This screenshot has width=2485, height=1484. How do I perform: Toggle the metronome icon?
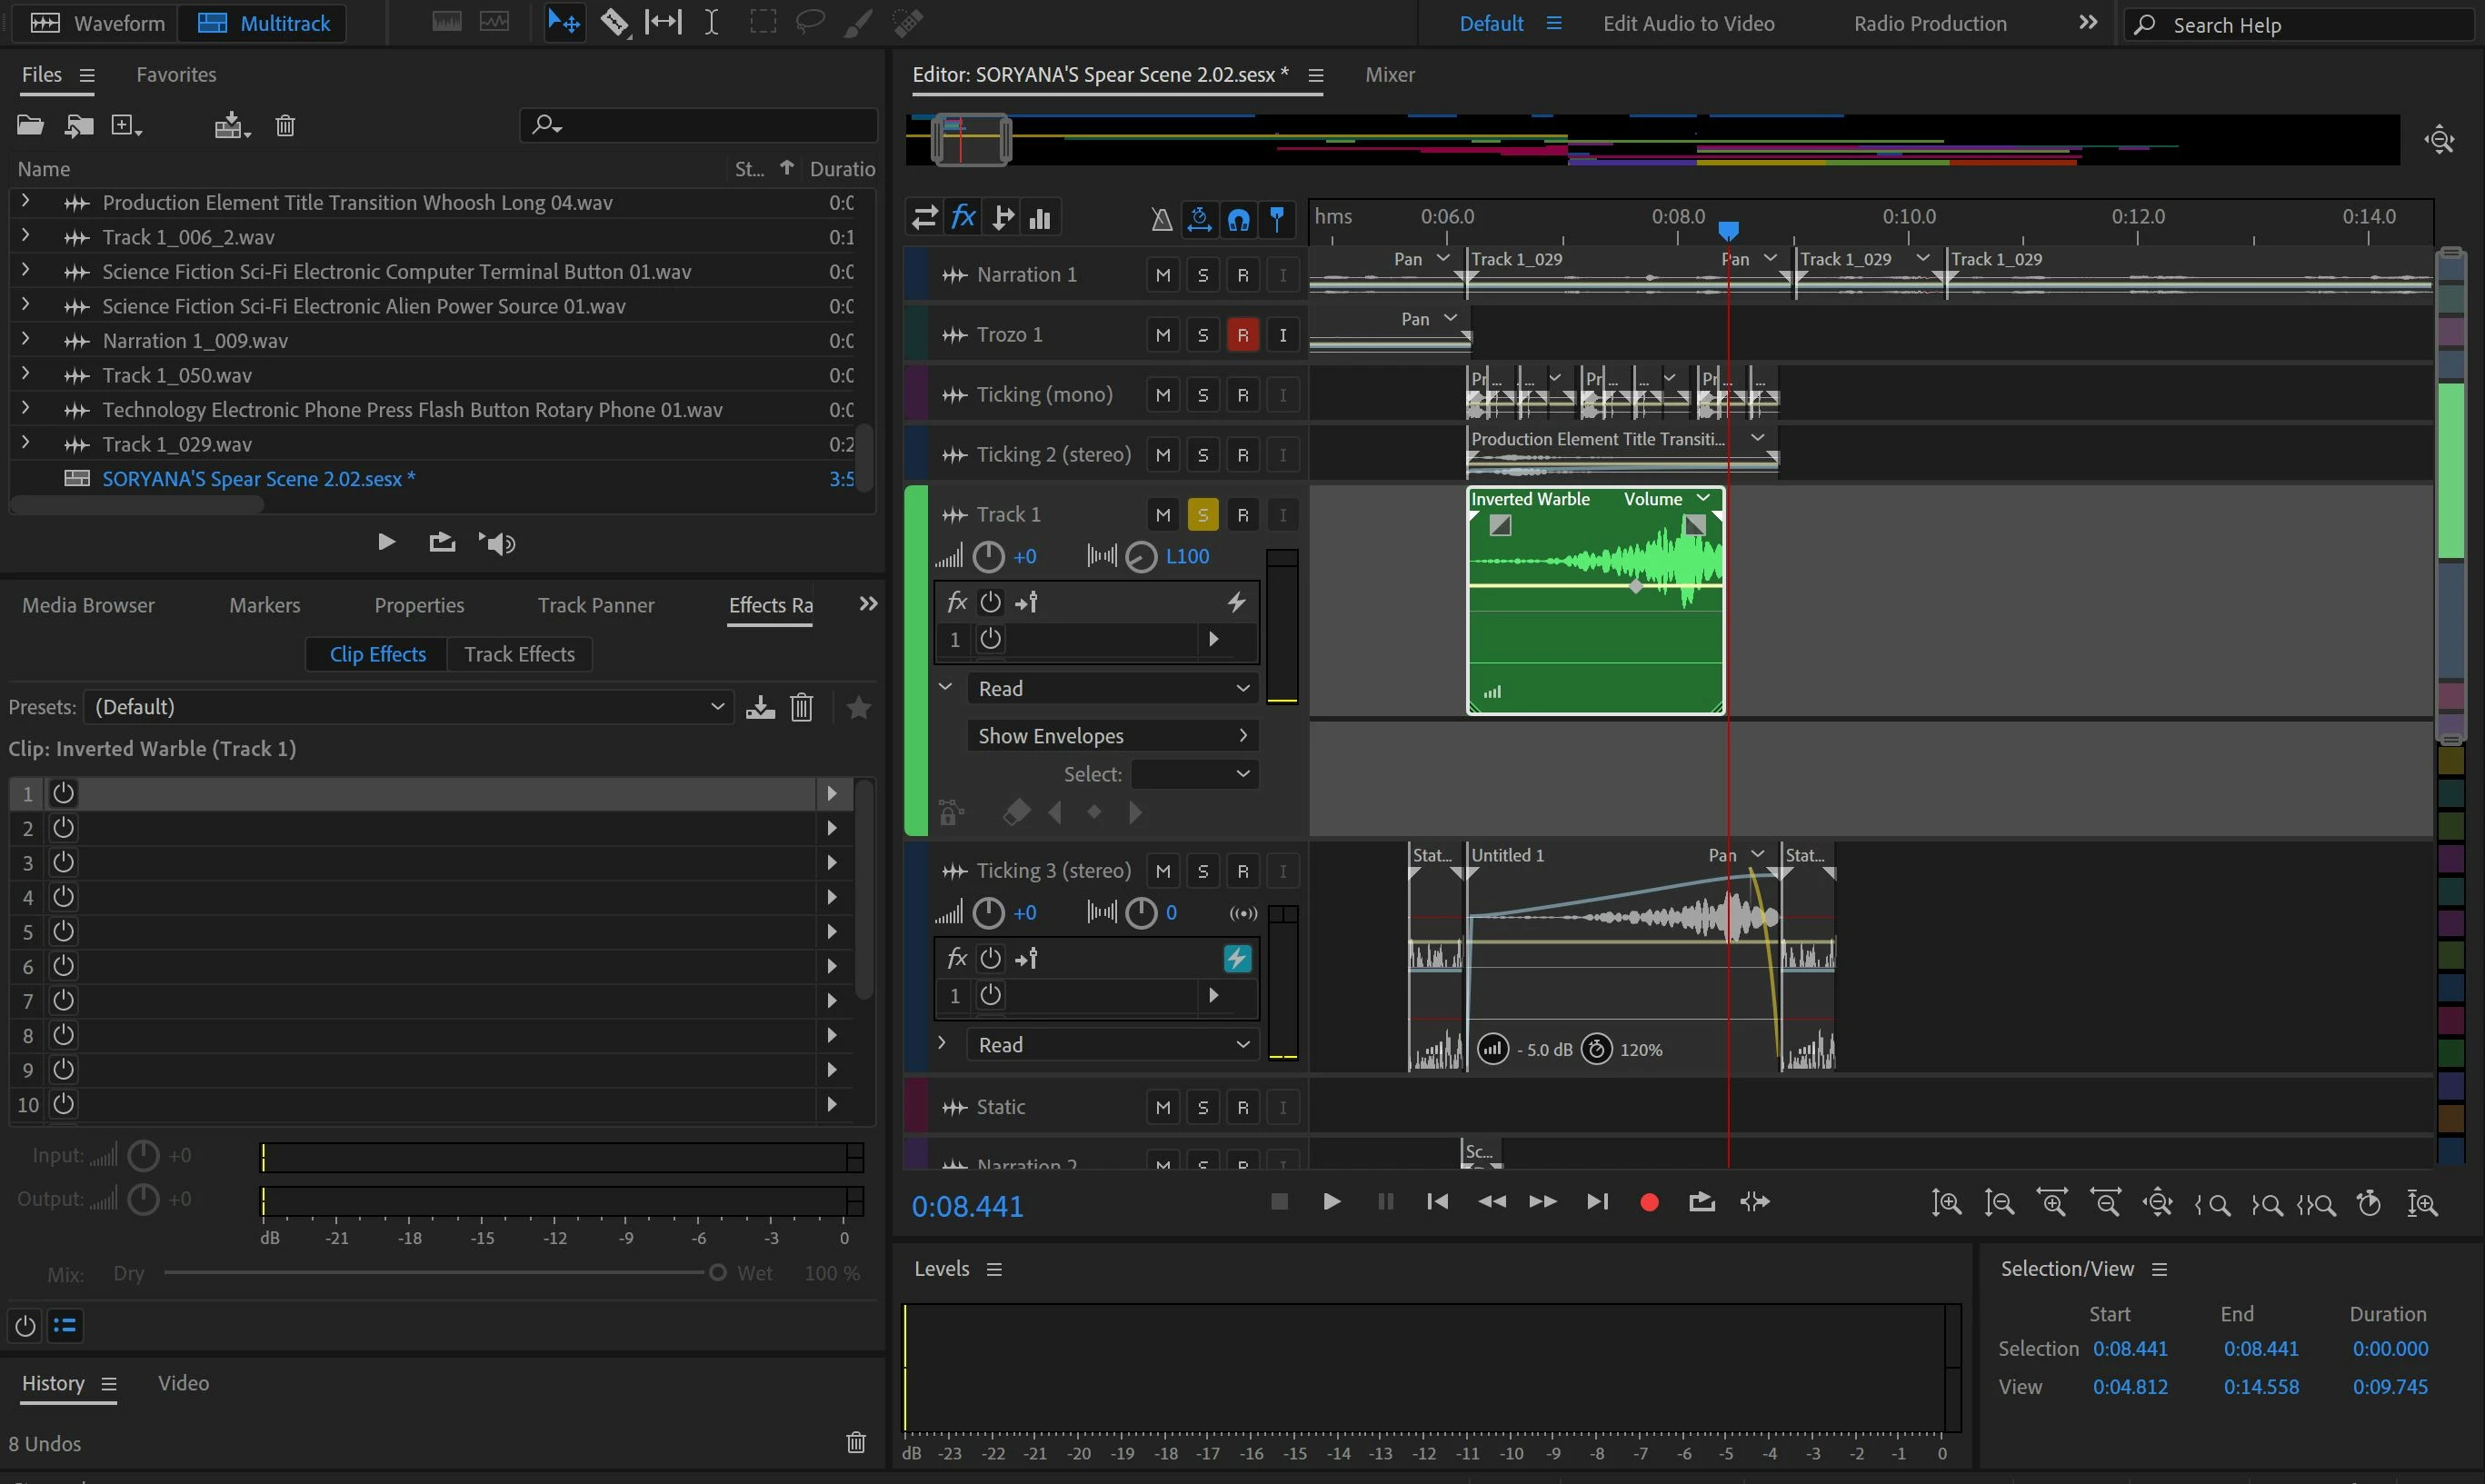click(x=1160, y=218)
